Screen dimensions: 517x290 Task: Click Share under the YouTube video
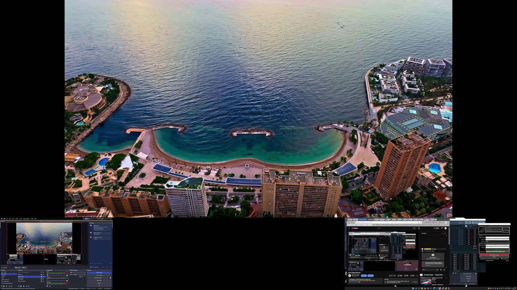399,275
